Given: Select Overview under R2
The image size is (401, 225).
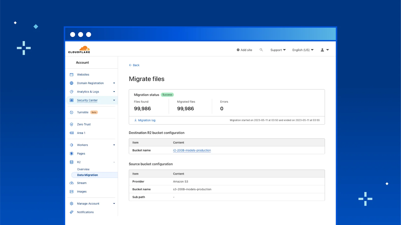Looking at the screenshot, I should (x=83, y=169).
